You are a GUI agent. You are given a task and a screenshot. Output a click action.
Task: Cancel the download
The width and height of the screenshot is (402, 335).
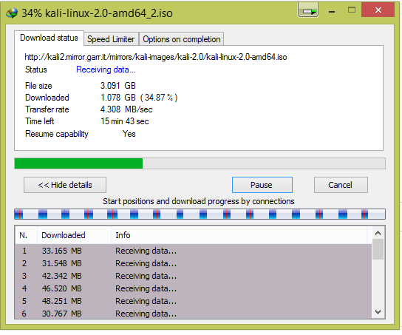click(341, 185)
